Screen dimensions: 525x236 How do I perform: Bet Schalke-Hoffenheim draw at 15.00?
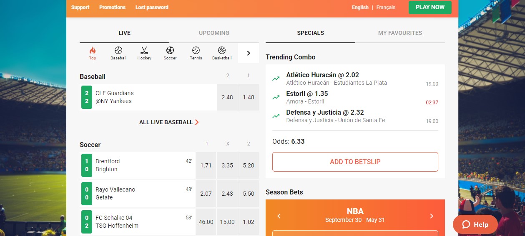pyautogui.click(x=227, y=222)
